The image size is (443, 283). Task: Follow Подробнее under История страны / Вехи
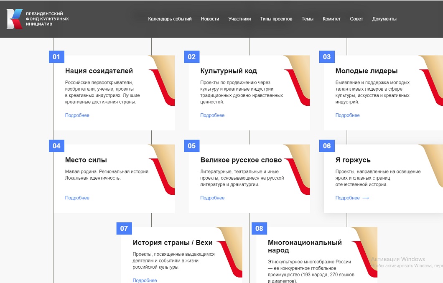[145, 280]
